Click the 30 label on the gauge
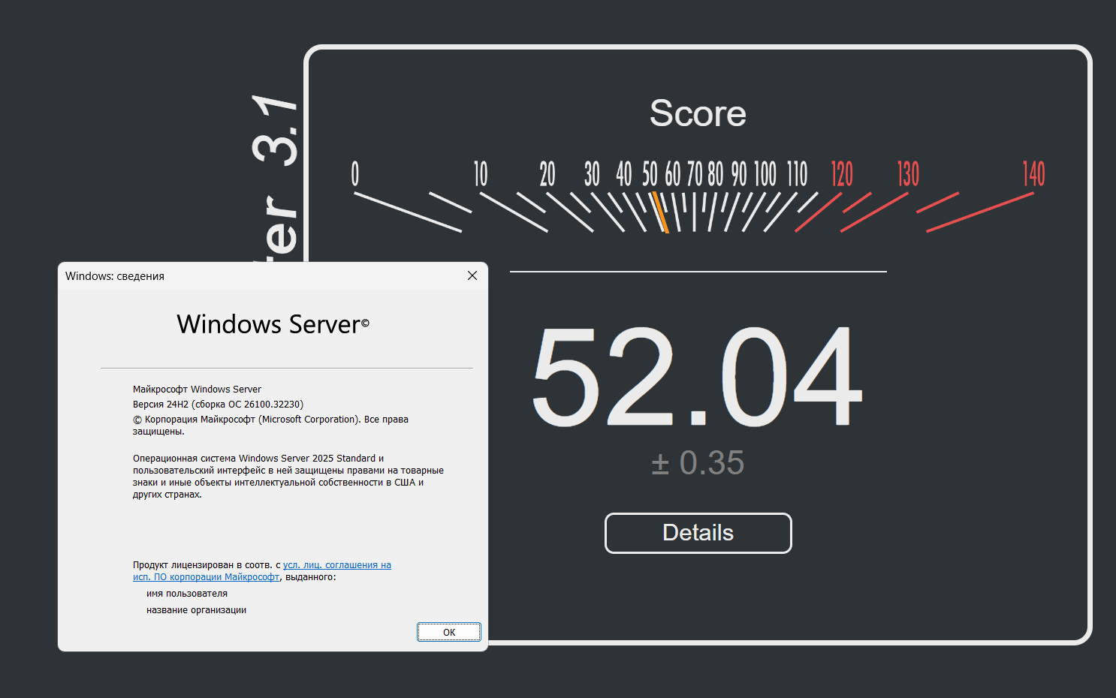Viewport: 1116px width, 698px height. pyautogui.click(x=593, y=174)
